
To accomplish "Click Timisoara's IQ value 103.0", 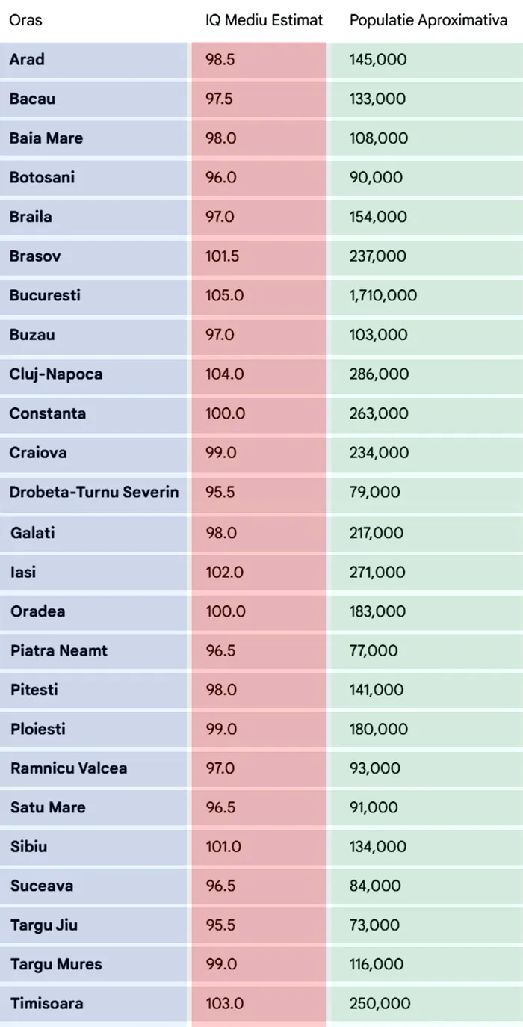I will click(x=225, y=1003).
